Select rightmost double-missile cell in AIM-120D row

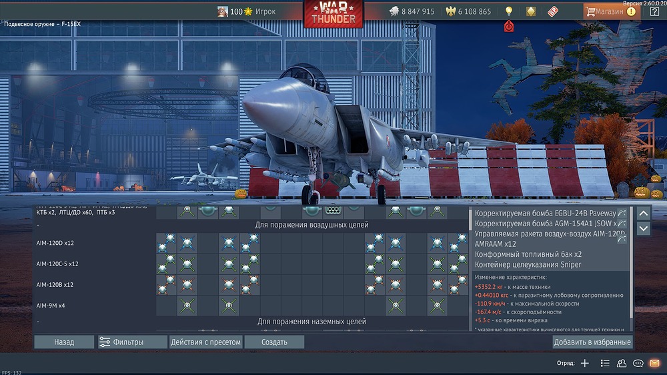click(458, 243)
